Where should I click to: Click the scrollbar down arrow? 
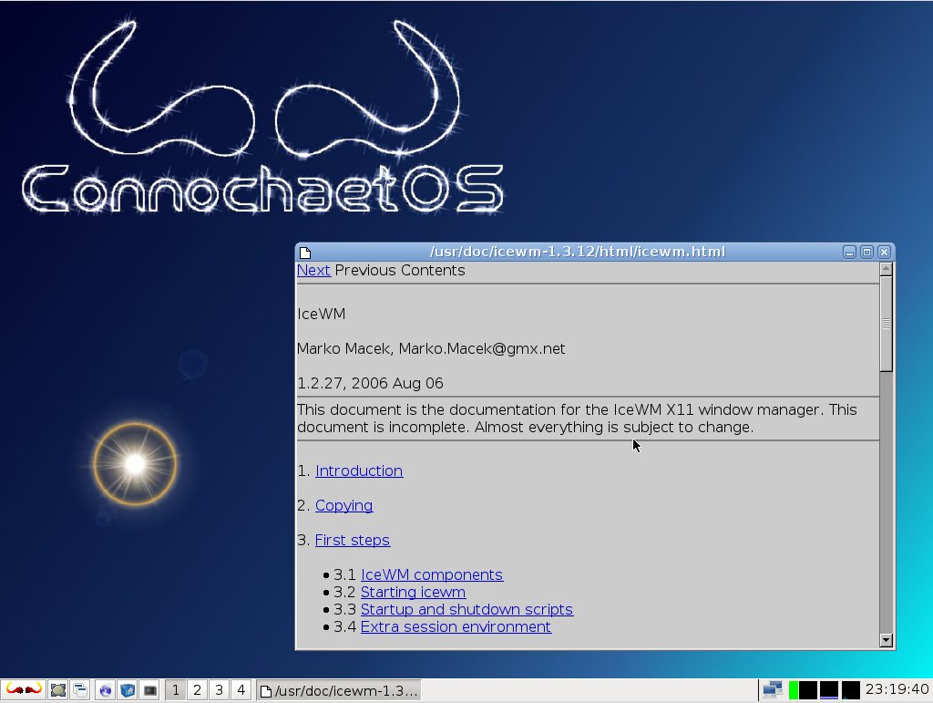coord(886,640)
